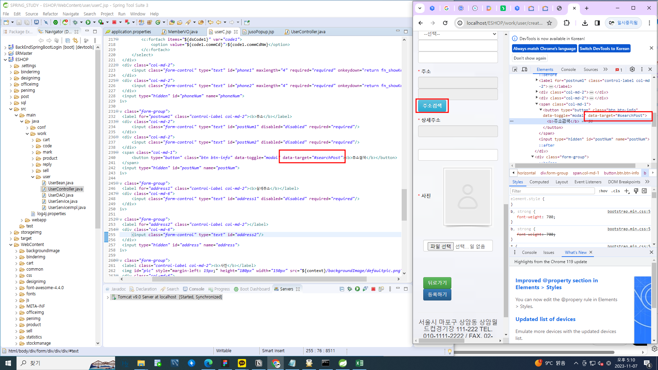Click DevTools inspect element picker icon
658x370 pixels.
click(515, 69)
